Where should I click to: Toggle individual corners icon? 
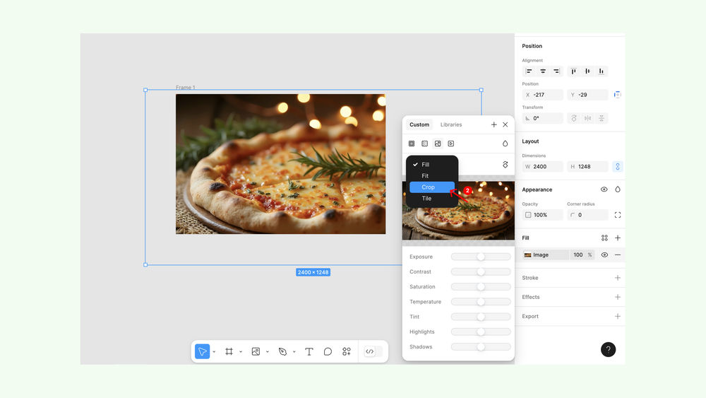click(x=617, y=215)
